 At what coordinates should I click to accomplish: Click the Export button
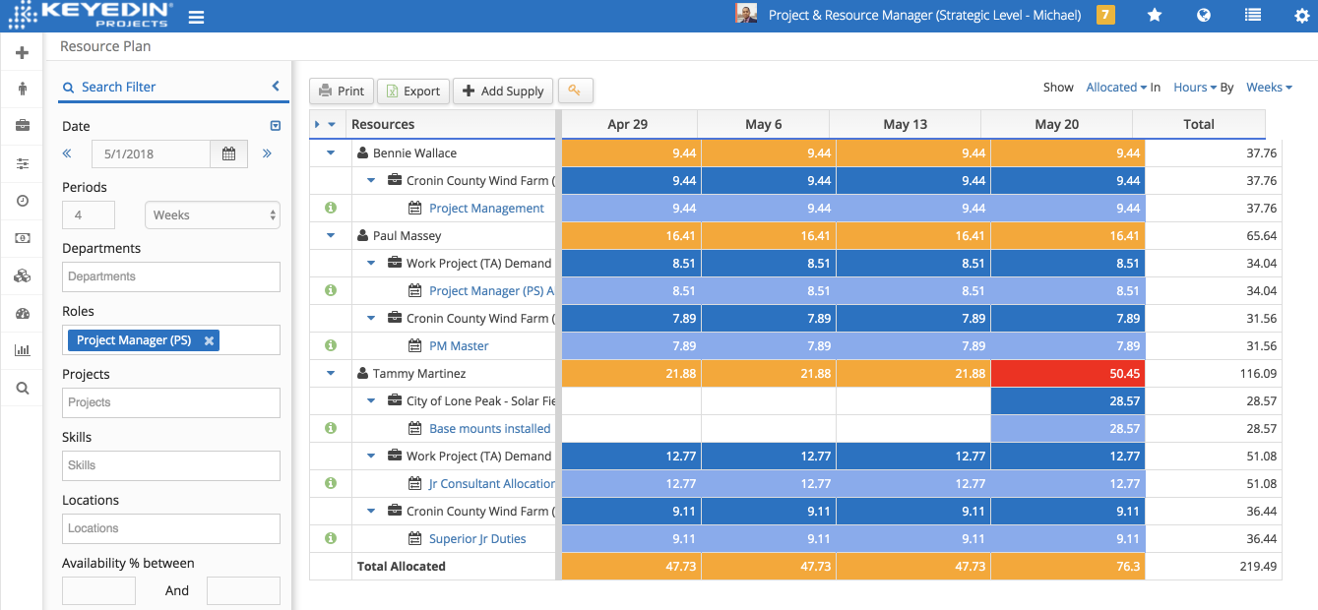coord(413,91)
